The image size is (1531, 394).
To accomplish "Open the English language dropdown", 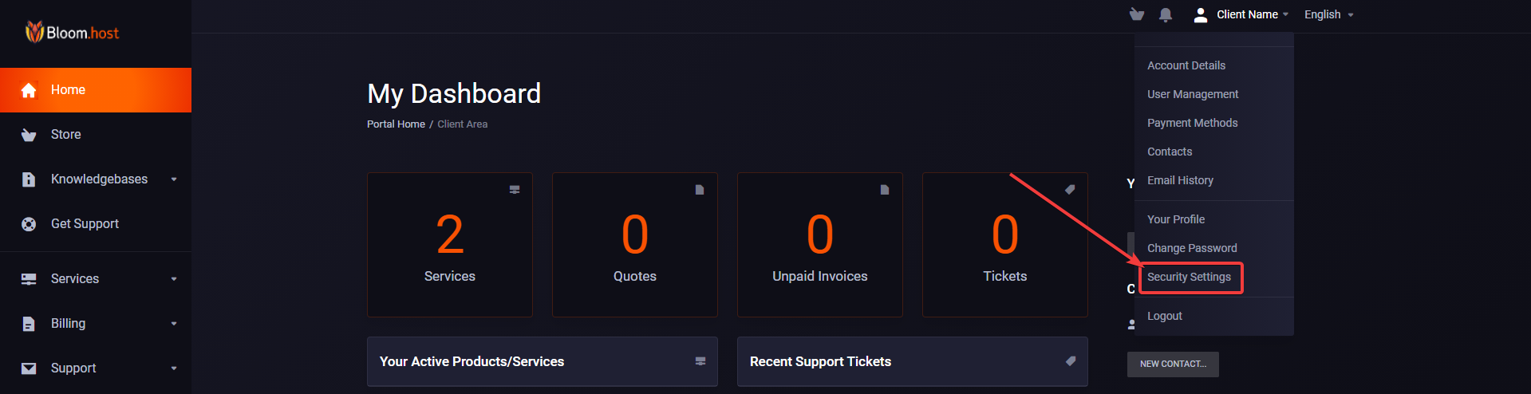I will (x=1328, y=14).
